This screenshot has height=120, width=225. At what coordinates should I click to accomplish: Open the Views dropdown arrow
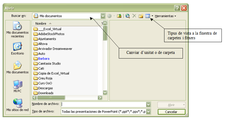pyautogui.click(x=152, y=16)
